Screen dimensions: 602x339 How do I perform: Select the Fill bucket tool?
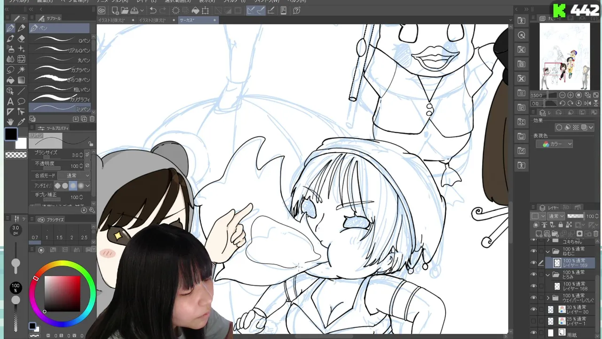pos(10,80)
